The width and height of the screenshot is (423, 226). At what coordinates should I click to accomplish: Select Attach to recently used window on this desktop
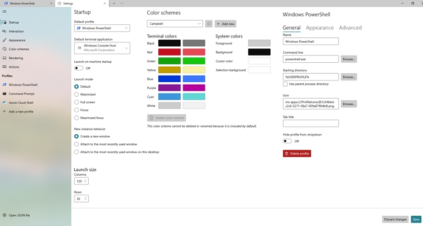pos(77,152)
